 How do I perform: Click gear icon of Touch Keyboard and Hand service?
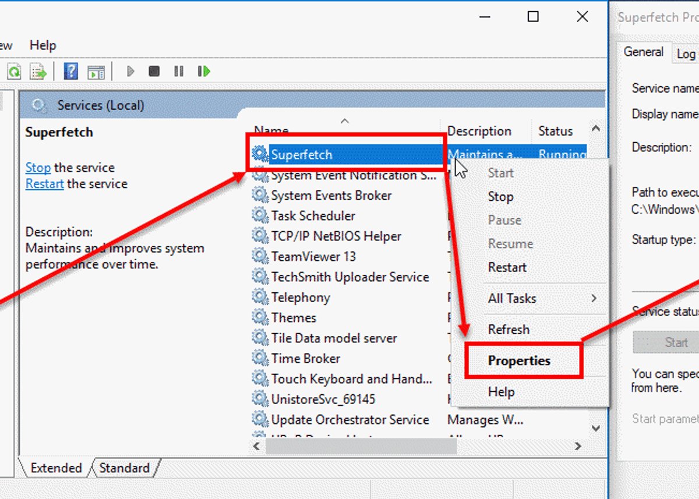(260, 378)
